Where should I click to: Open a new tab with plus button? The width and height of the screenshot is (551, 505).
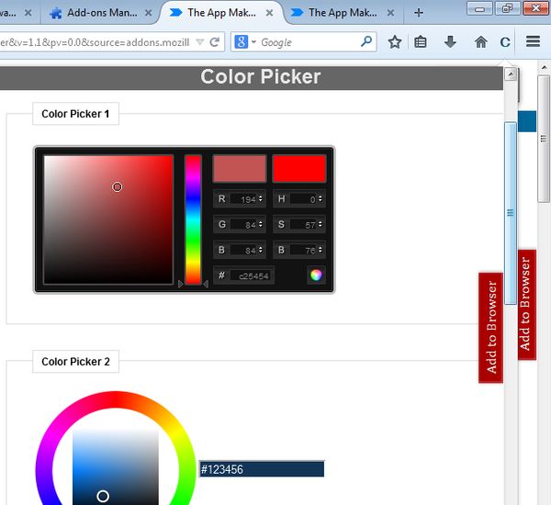419,13
